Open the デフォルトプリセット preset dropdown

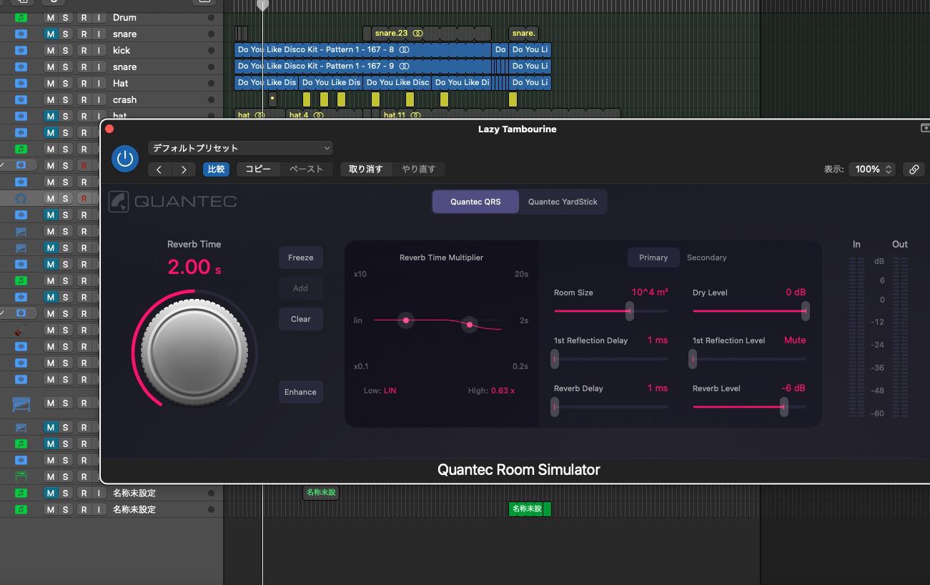pyautogui.click(x=241, y=148)
